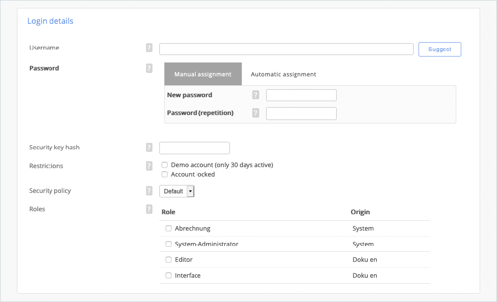Click the help icon next to Roles
This screenshot has width=497, height=302.
click(149, 209)
